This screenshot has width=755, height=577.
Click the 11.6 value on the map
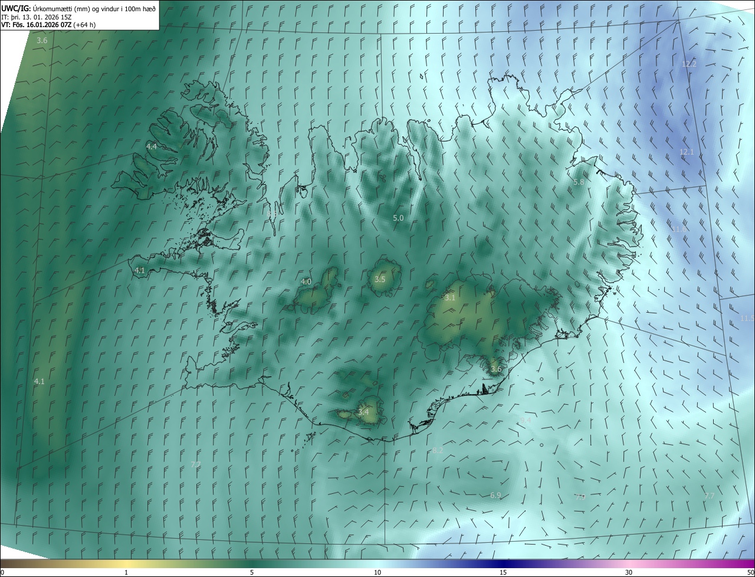pos(679,229)
